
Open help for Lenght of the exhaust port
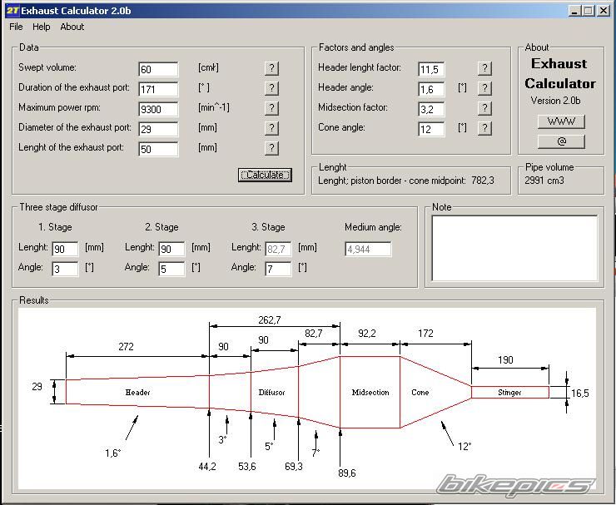[271, 148]
